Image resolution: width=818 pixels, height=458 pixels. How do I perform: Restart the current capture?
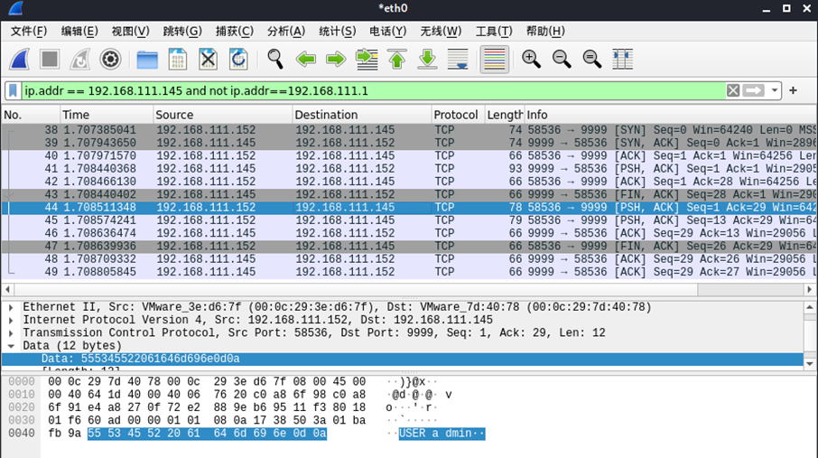pyautogui.click(x=79, y=59)
